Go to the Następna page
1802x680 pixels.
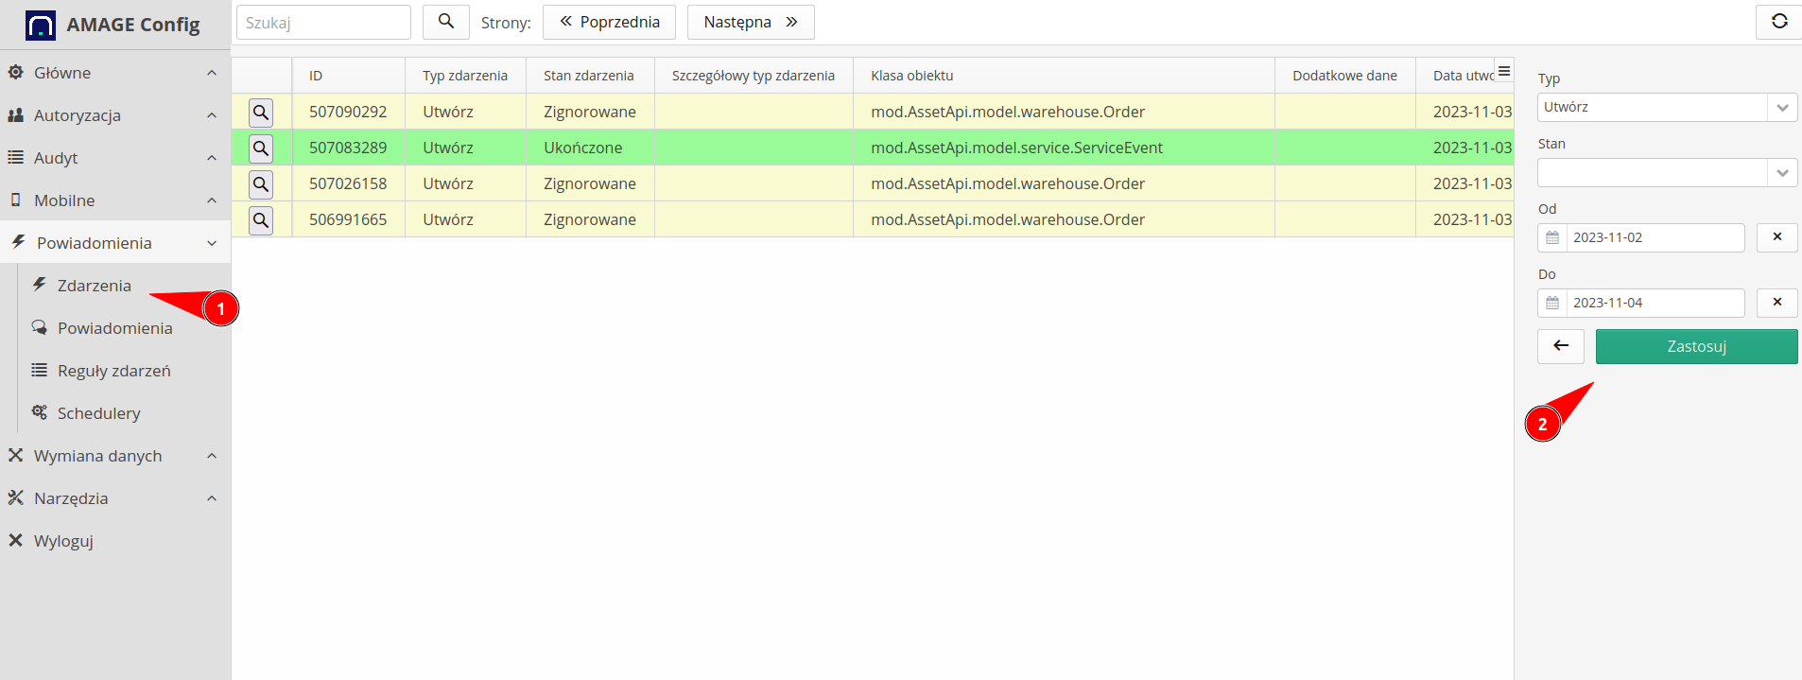(x=750, y=22)
